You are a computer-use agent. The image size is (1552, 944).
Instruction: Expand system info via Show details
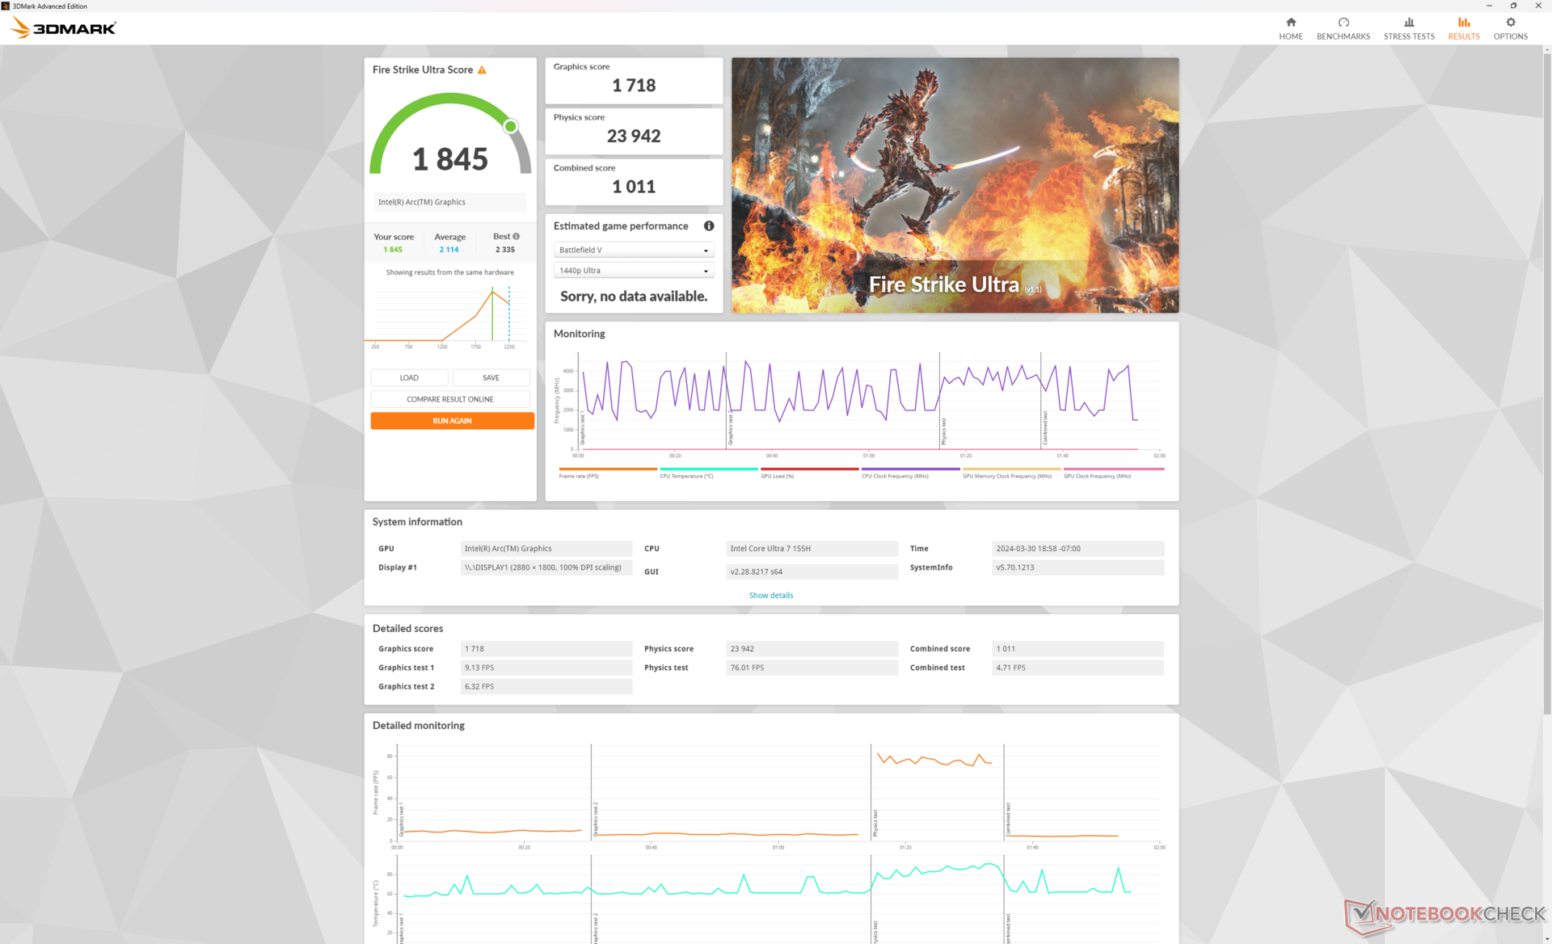pos(770,596)
